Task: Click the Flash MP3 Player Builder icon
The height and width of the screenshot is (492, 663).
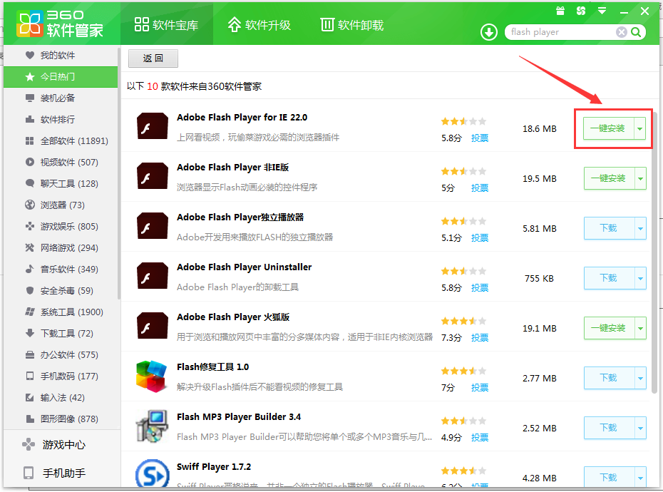Action: click(152, 426)
